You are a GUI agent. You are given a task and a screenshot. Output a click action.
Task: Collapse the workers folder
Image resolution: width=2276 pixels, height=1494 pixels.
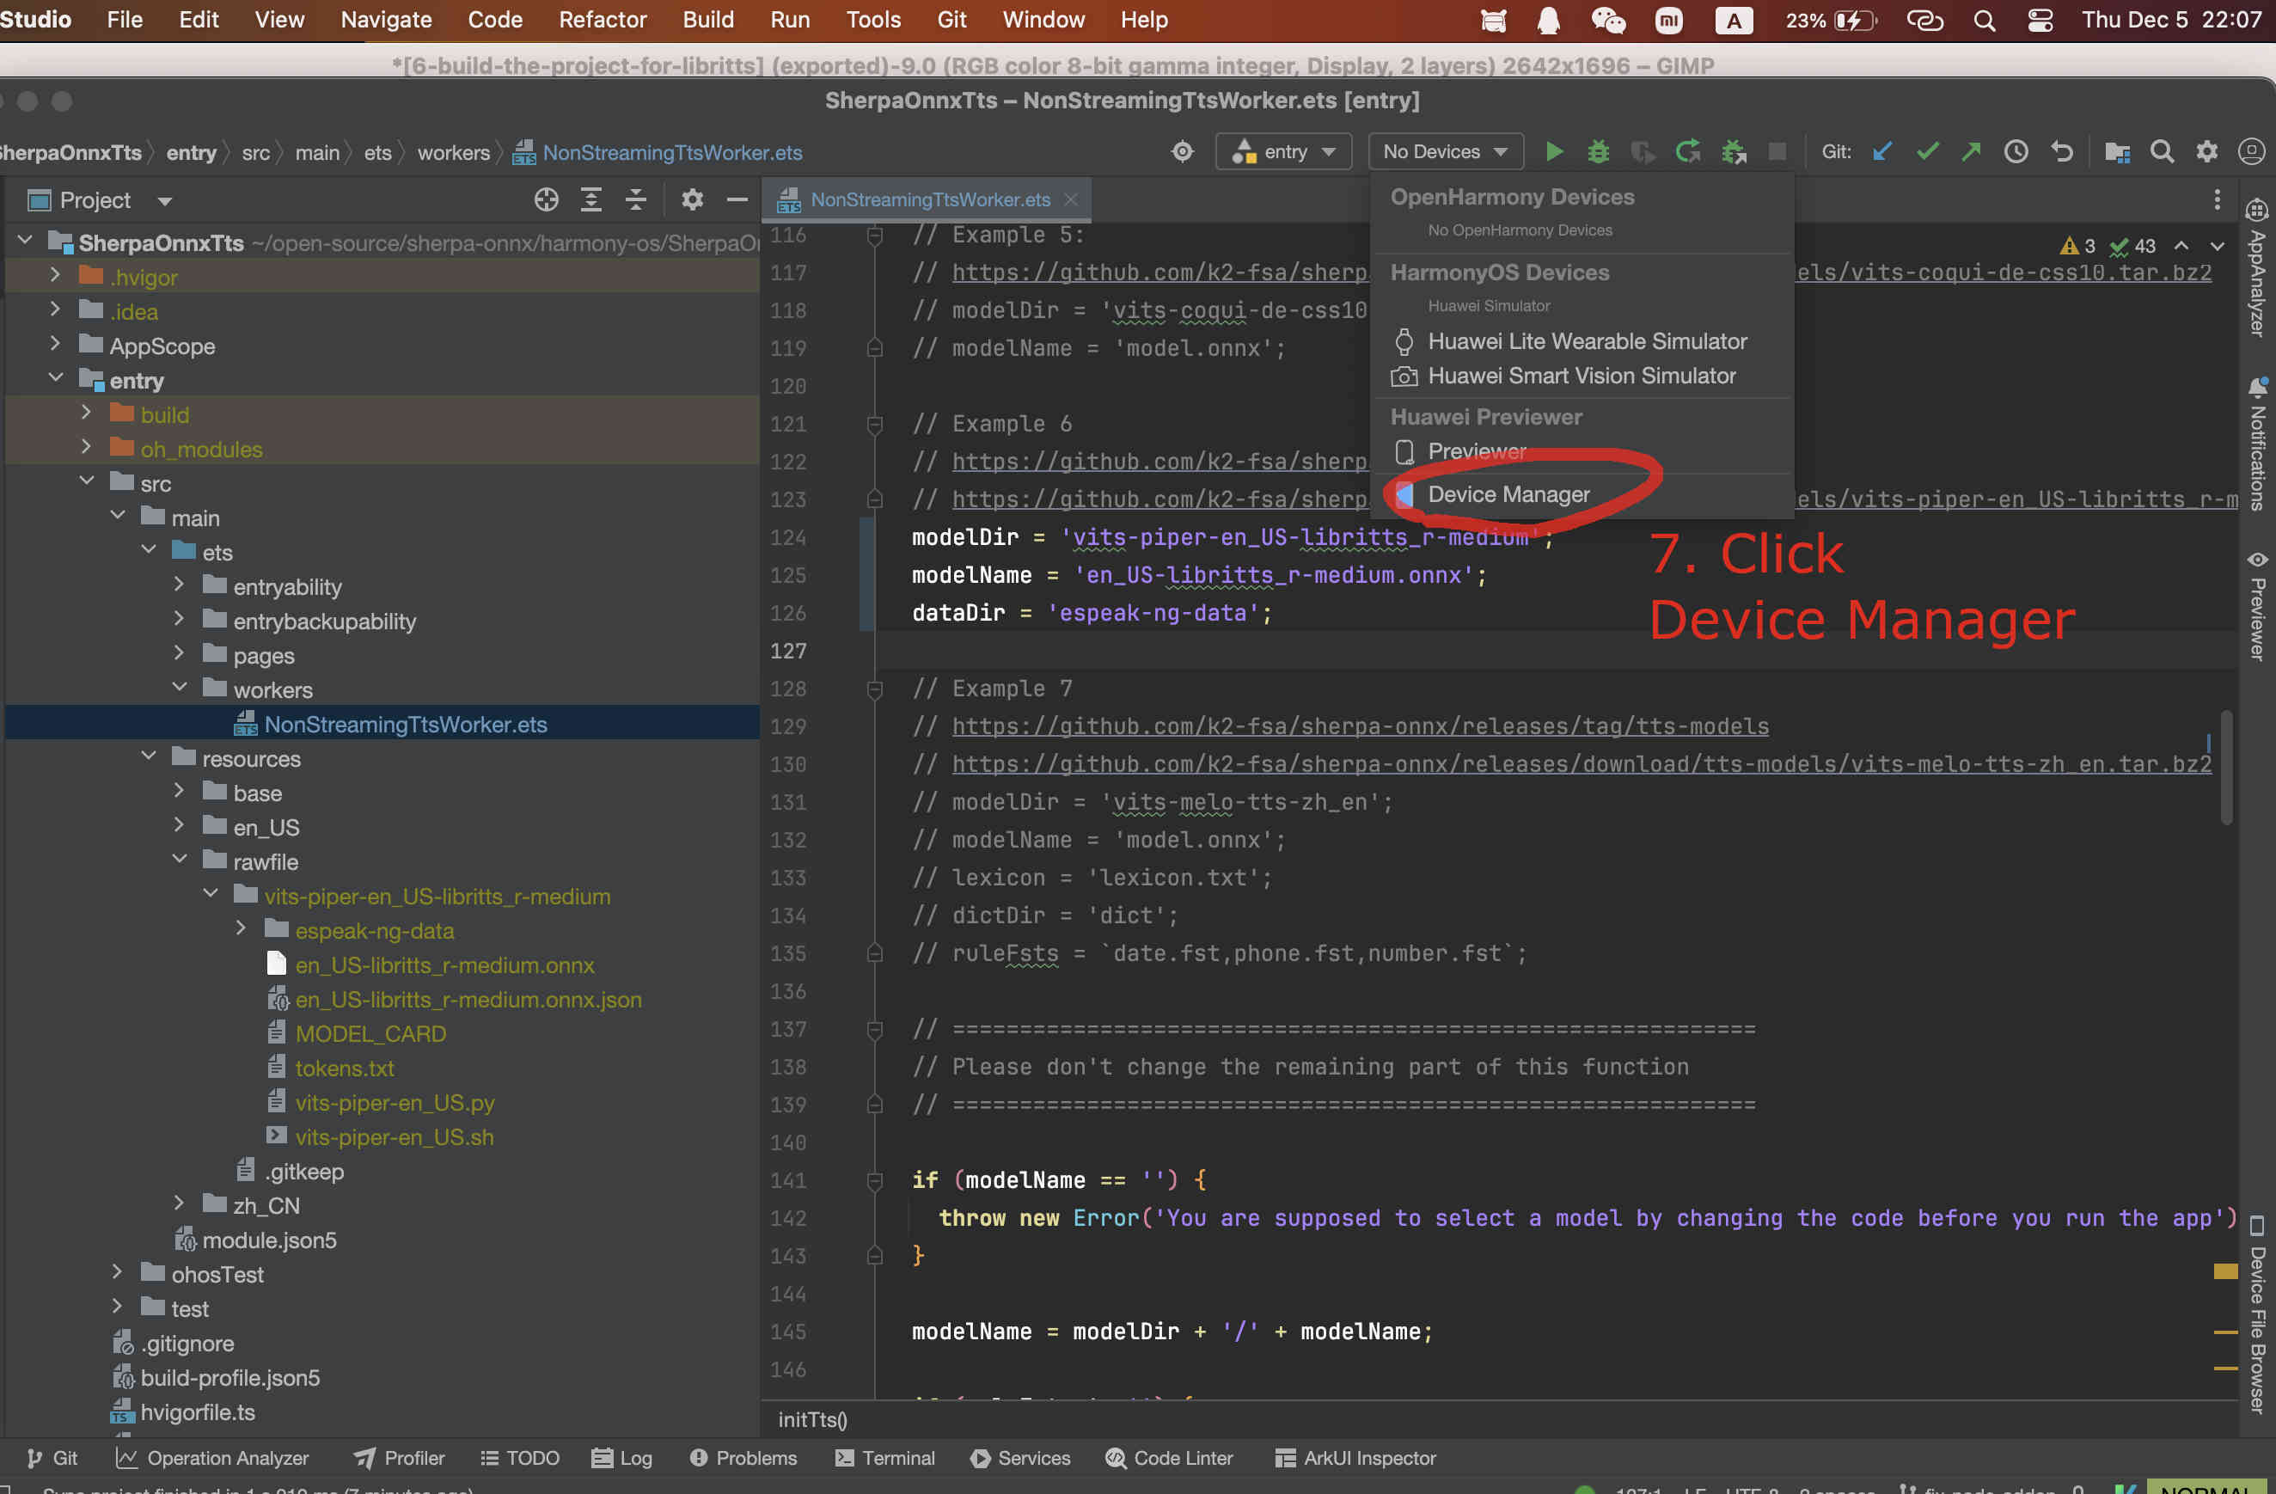coord(179,688)
